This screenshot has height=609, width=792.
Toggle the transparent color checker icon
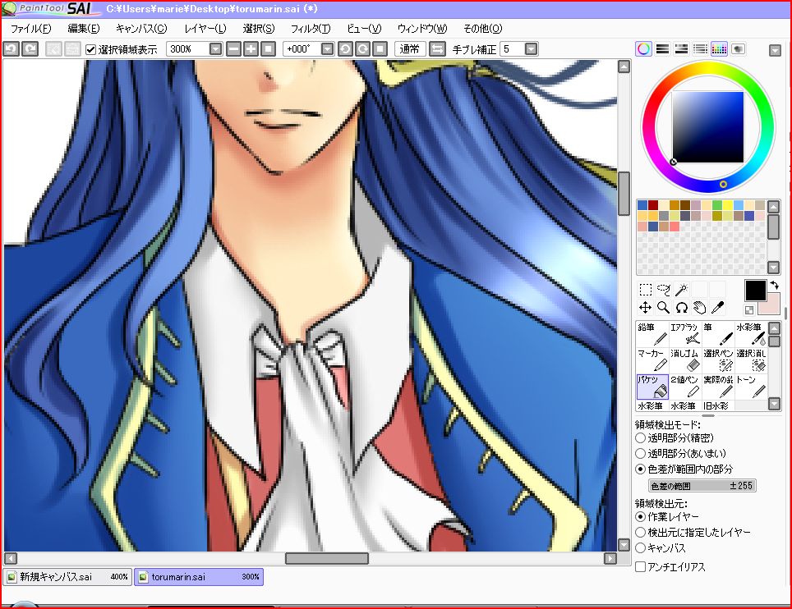coord(749,309)
